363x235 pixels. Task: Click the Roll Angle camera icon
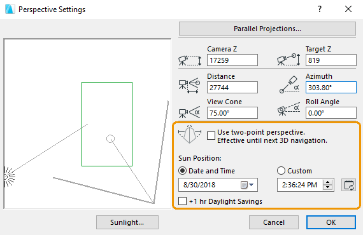(288, 109)
